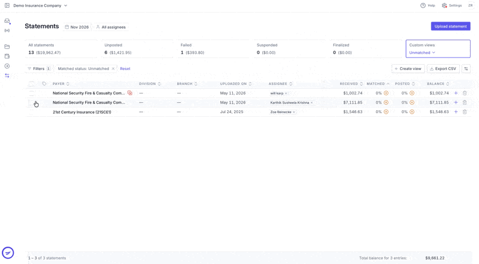Image resolution: width=479 pixels, height=264 pixels.
Task: Click the red duplicate icon next to payer
Action: [x=130, y=93]
